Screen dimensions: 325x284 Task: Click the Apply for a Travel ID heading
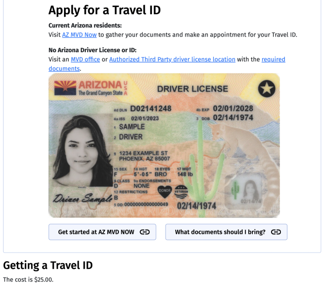point(105,10)
